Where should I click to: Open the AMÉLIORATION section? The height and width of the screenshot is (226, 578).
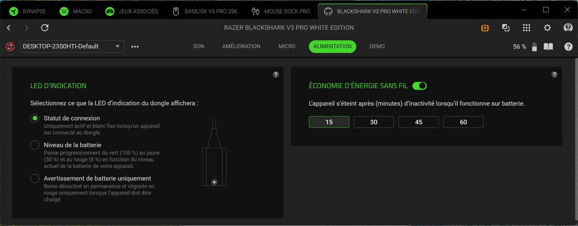click(241, 47)
